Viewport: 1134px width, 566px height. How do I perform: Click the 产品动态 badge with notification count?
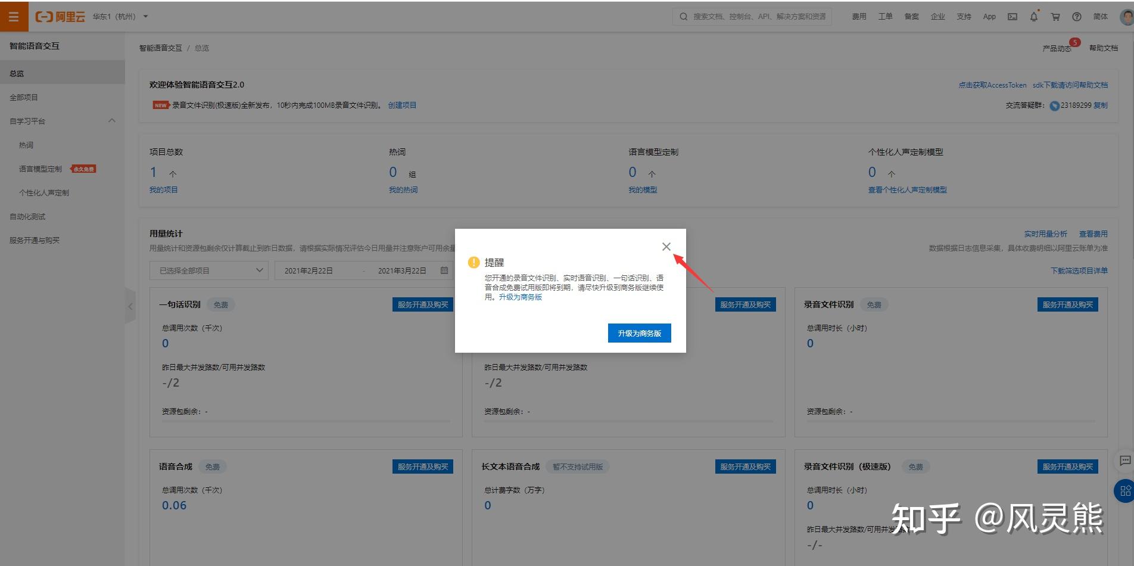[1057, 47]
